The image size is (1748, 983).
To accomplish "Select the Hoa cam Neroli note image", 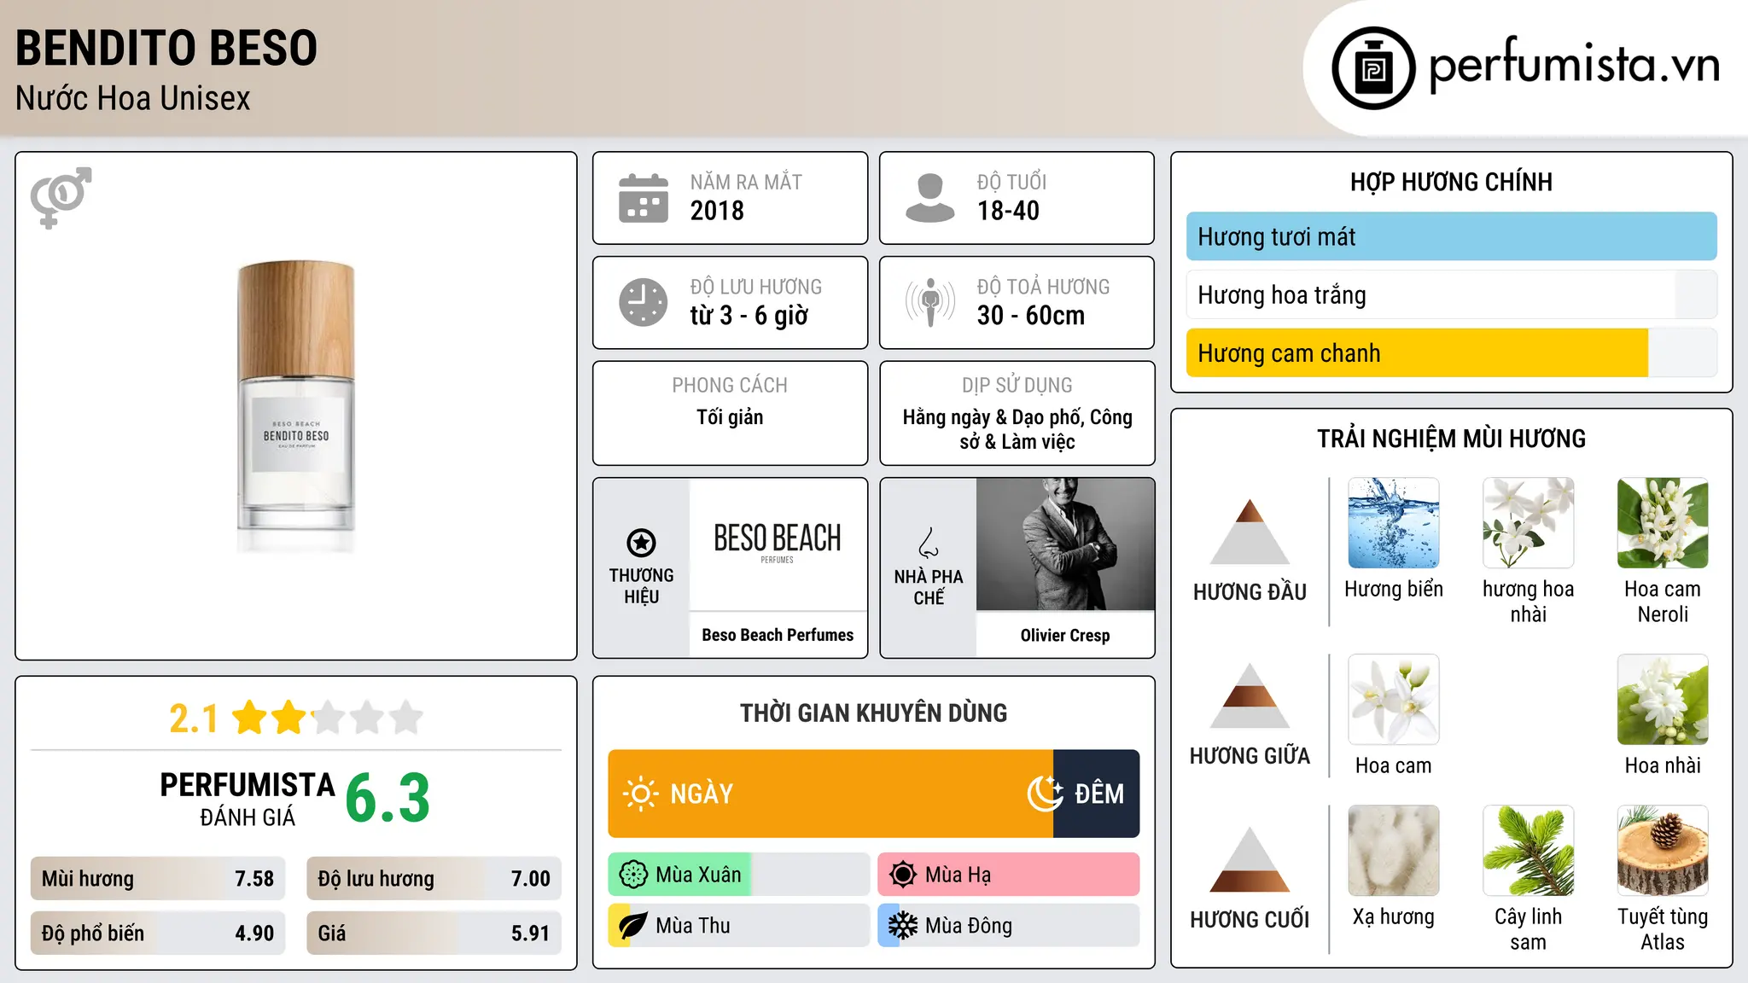I will tap(1663, 523).
